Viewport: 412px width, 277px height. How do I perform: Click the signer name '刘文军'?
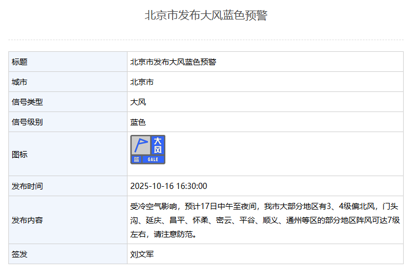142,254
